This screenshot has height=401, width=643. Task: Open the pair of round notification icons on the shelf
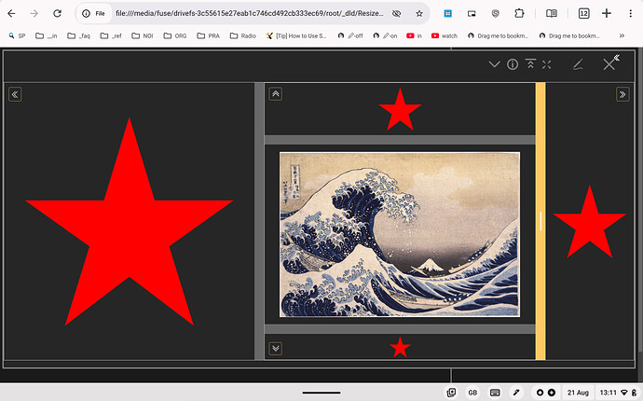(x=545, y=393)
